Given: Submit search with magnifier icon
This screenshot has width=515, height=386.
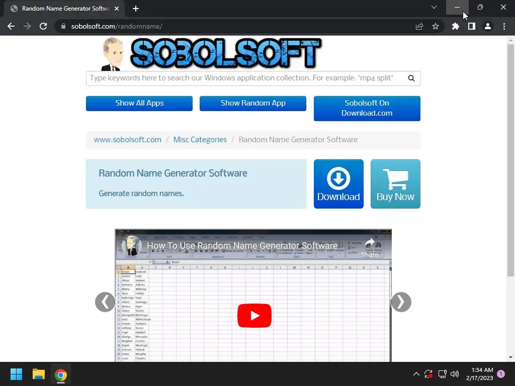Looking at the screenshot, I should click(411, 78).
